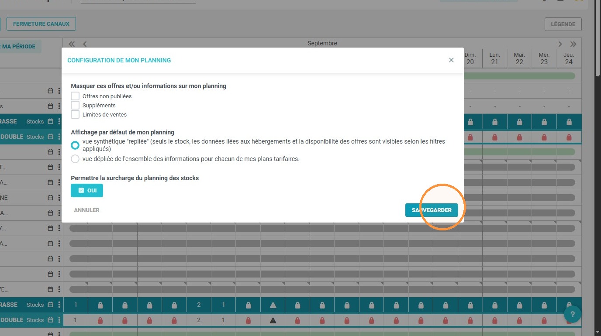Select the "Mar. 22" day header
Screen dimensions: 601x336
click(519, 58)
